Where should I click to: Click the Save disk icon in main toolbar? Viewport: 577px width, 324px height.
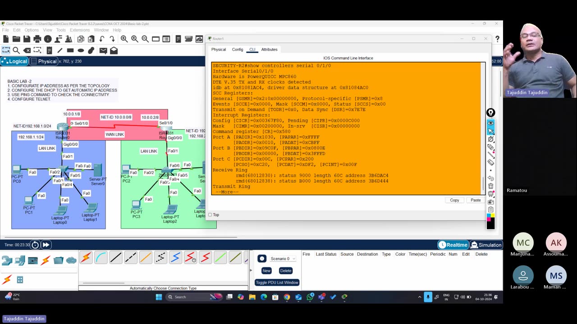(27, 39)
